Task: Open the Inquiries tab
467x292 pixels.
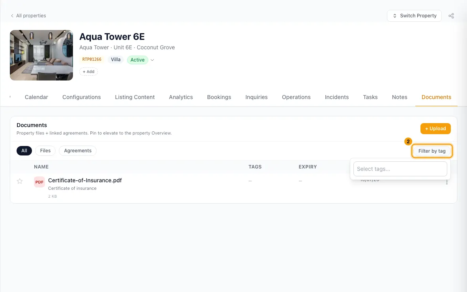Action: click(256, 97)
